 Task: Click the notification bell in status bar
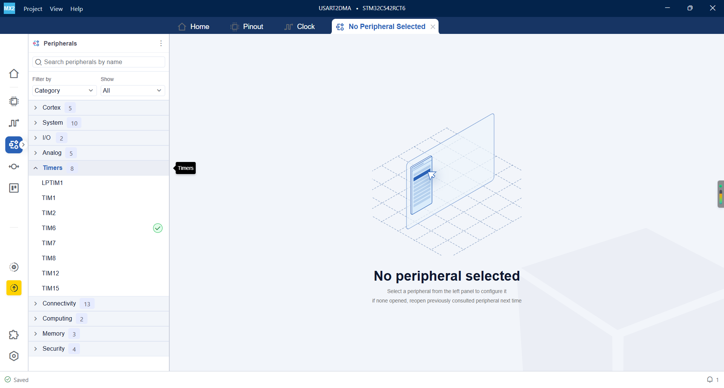click(710, 380)
